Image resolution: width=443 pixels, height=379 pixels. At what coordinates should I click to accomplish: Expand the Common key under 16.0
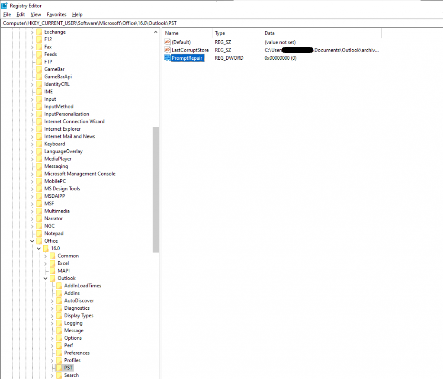(45, 256)
